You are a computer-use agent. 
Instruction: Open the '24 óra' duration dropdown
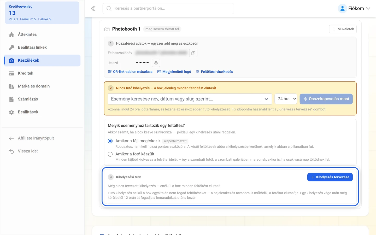[286, 99]
